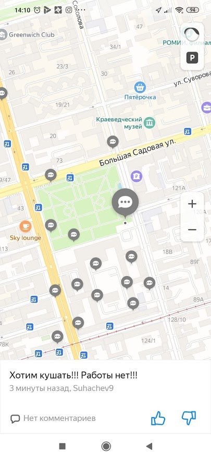Open the Нет комментариев comments link
This screenshot has width=211, height=459.
(53, 418)
